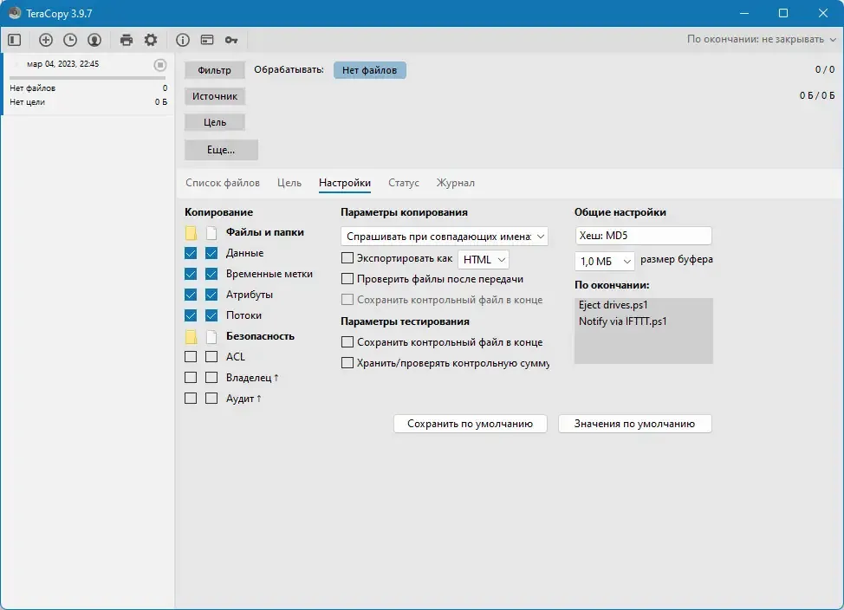Uncheck file checkbox for Данные
Image resolution: width=844 pixels, height=610 pixels.
pyautogui.click(x=211, y=253)
